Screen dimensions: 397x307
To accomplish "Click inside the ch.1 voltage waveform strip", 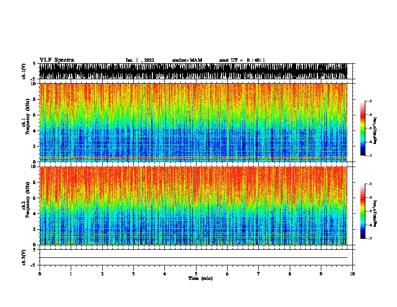I will [x=193, y=71].
